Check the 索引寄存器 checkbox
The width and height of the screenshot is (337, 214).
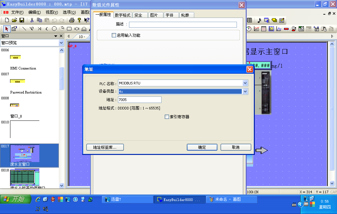point(167,117)
